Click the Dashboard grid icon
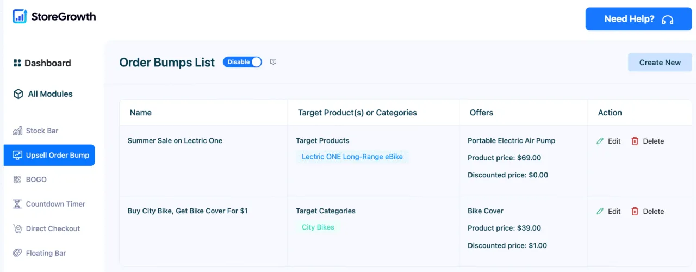696x272 pixels. pyautogui.click(x=17, y=63)
